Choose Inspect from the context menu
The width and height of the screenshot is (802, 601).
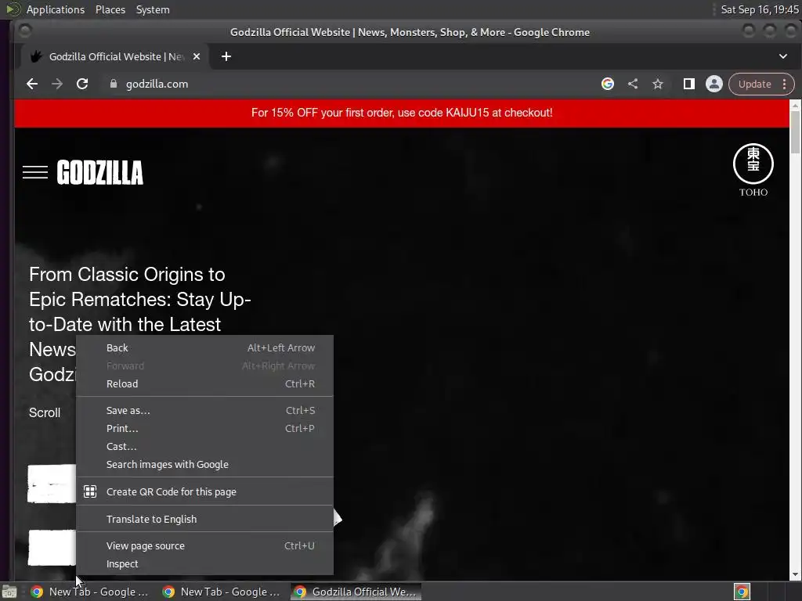pos(204,563)
